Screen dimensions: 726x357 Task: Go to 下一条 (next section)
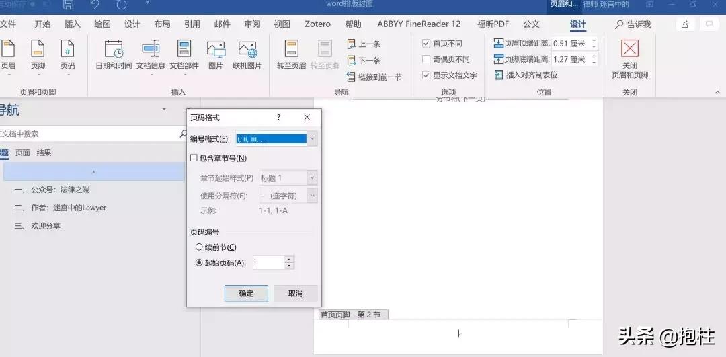click(364, 61)
